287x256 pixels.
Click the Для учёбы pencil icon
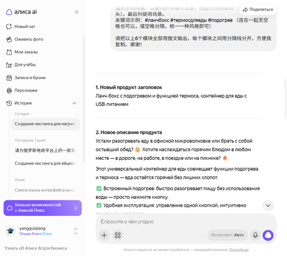click(x=9, y=65)
